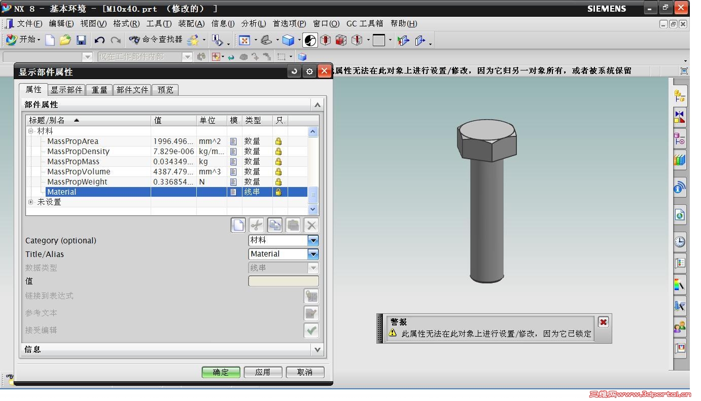Click the Open folder icon
This screenshot has width=701, height=401.
pos(65,40)
